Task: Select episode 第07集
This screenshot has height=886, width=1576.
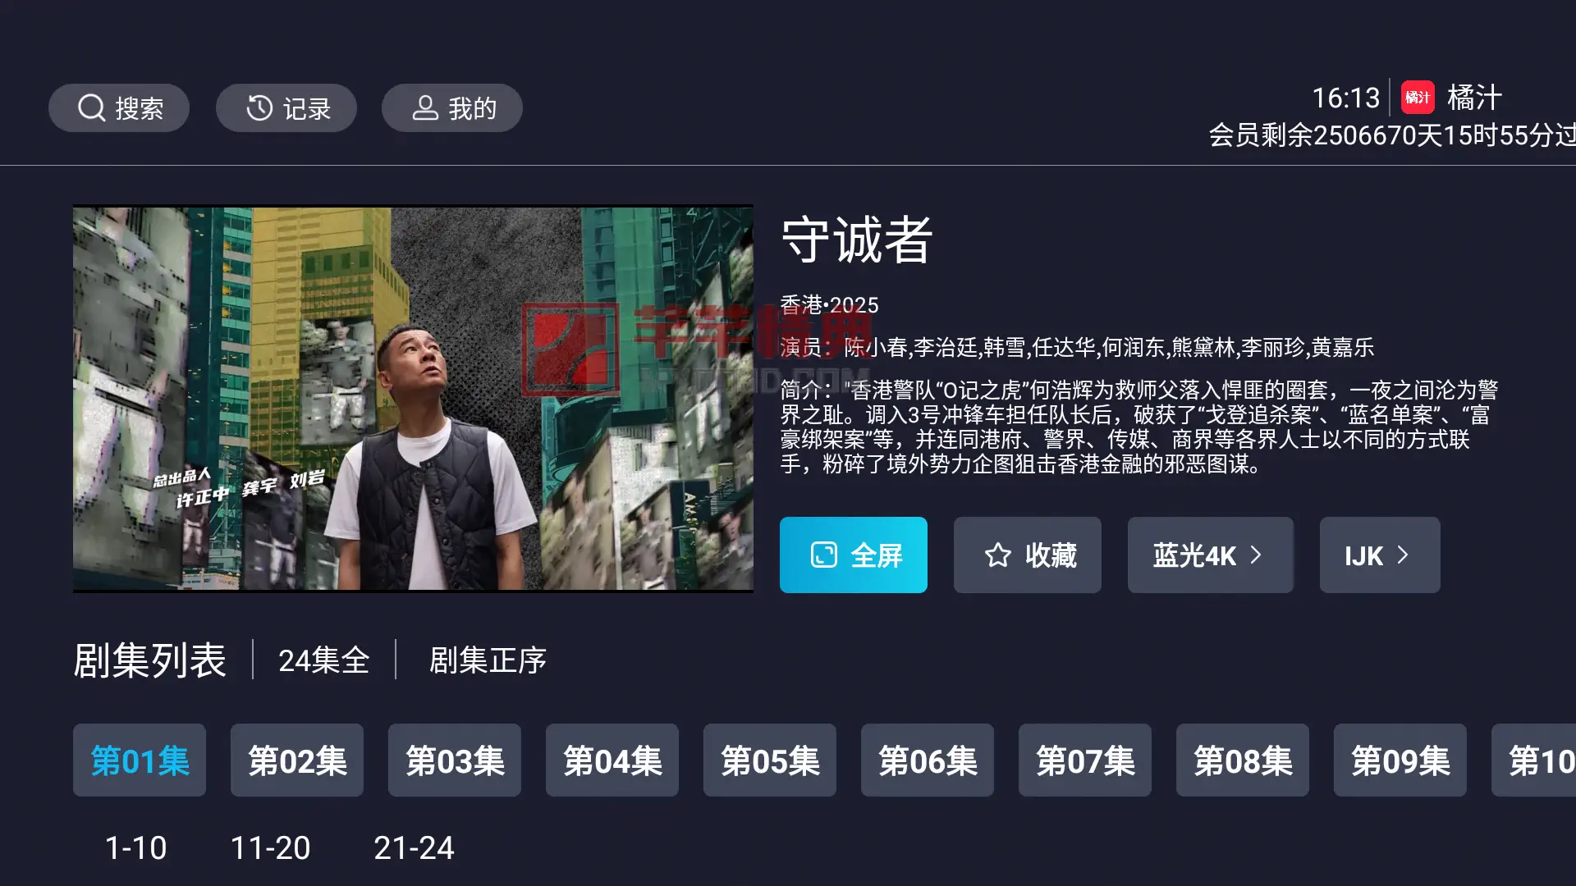Action: pyautogui.click(x=1085, y=760)
